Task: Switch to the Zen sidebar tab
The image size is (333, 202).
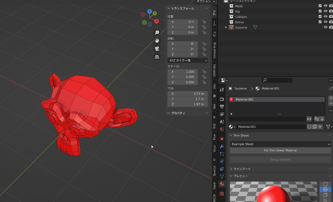Action: [x=214, y=86]
